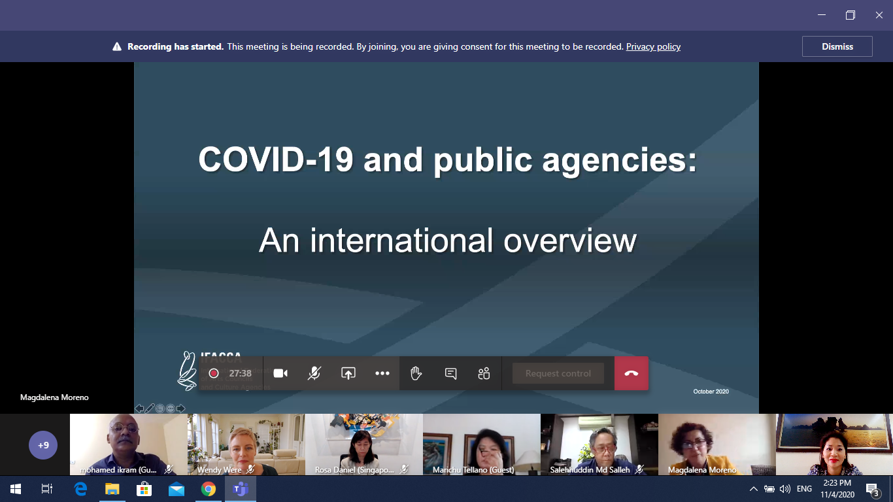Open the share screen tray
Image resolution: width=893 pixels, height=502 pixels.
[348, 373]
